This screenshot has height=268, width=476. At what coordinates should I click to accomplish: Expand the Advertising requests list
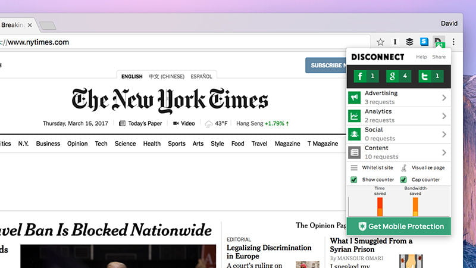tap(444, 98)
